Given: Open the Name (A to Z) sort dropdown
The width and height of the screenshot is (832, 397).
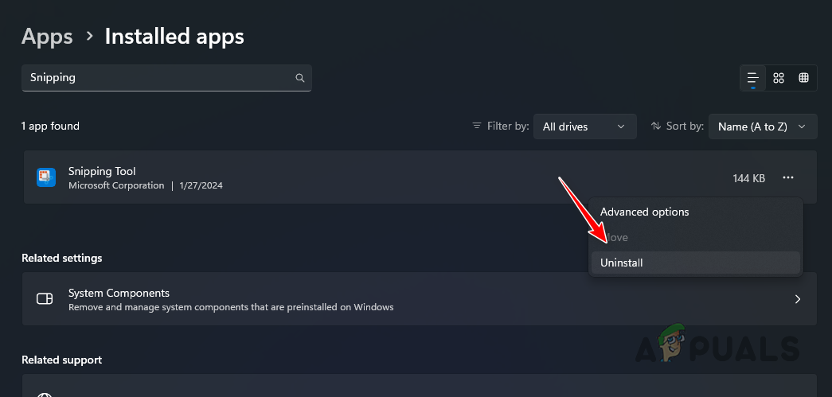Looking at the screenshot, I should (x=762, y=126).
